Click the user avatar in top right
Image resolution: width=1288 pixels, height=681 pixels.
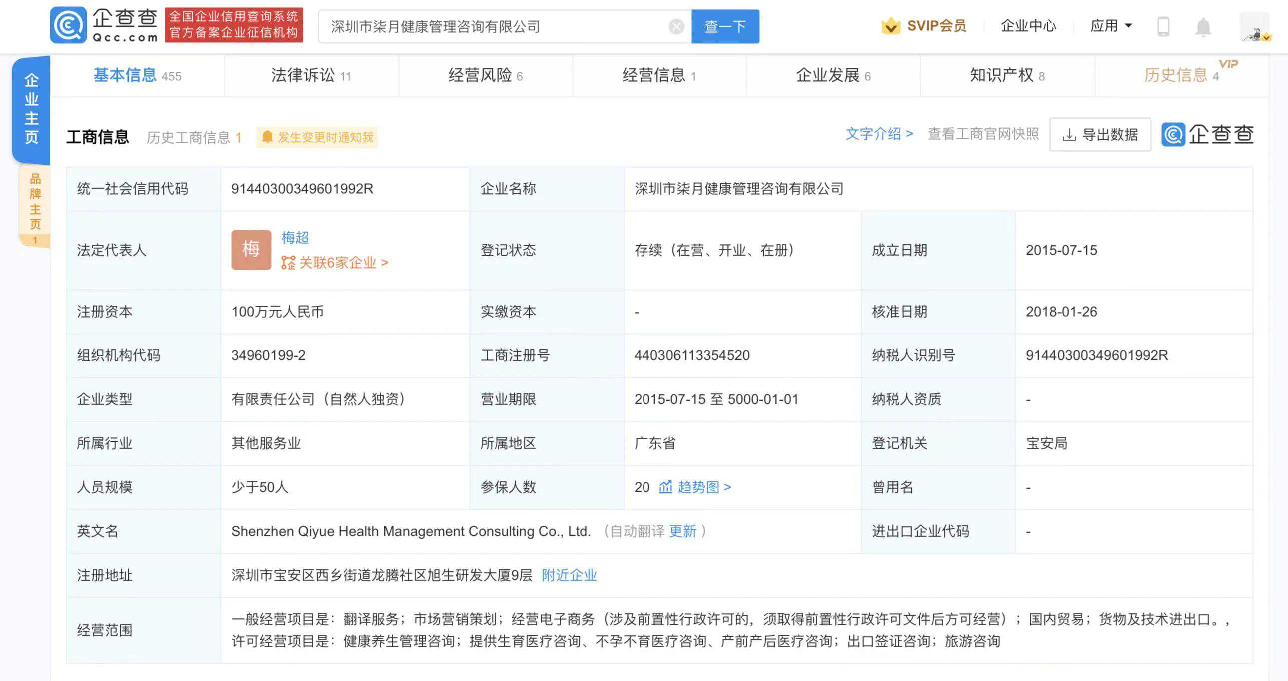point(1256,27)
